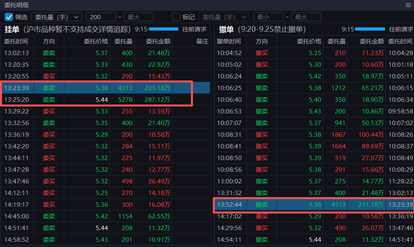The width and height of the screenshot is (414, 247).
Task: Click 往前请求 in the 挂单 panel
Action: (x=194, y=29)
